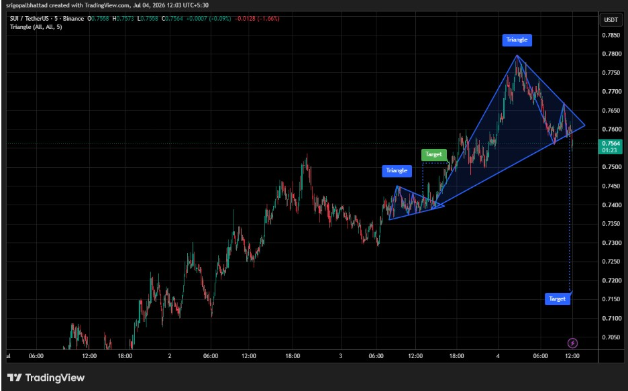Click the green +0.0007 (+0.09%) change value
Screen dimensions: 628x391
coord(208,18)
